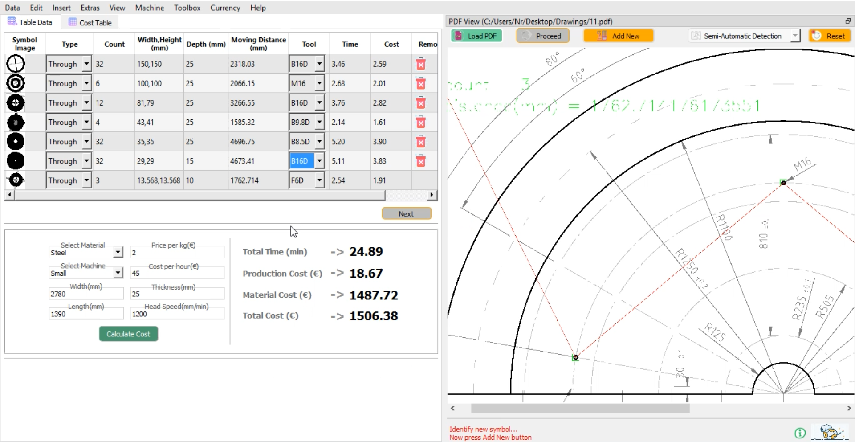Switch to the Cost Table tab
This screenshot has height=442, width=855.
pyautogui.click(x=90, y=22)
